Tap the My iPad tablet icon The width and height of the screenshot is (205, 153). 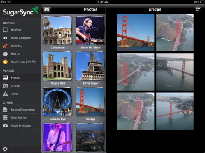coord(5,30)
